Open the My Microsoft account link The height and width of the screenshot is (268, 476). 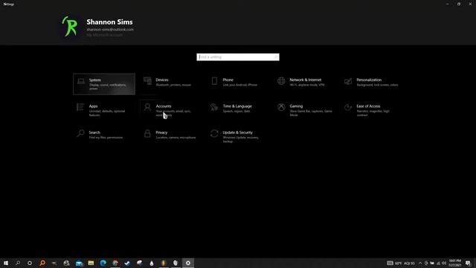tap(104, 35)
